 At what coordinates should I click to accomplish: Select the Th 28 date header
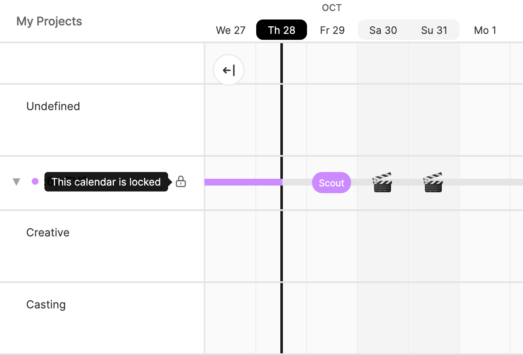pos(282,30)
